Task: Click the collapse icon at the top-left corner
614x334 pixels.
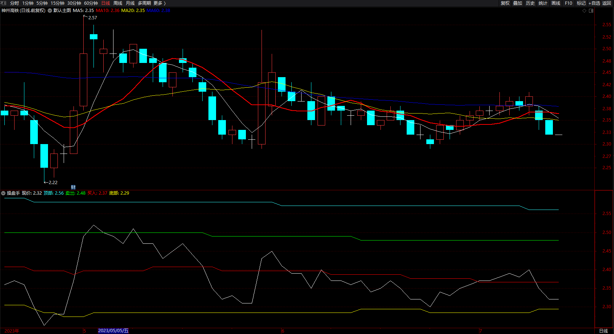Action: click(3, 3)
